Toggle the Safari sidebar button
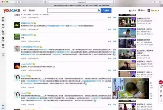 (19, 2)
